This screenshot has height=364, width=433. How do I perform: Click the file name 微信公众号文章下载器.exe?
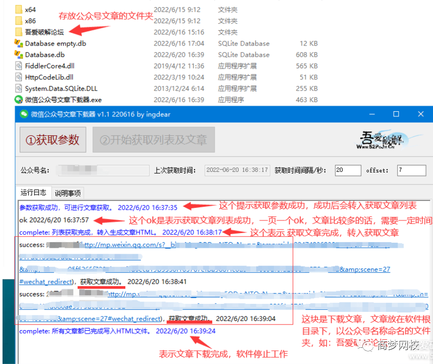(63, 100)
